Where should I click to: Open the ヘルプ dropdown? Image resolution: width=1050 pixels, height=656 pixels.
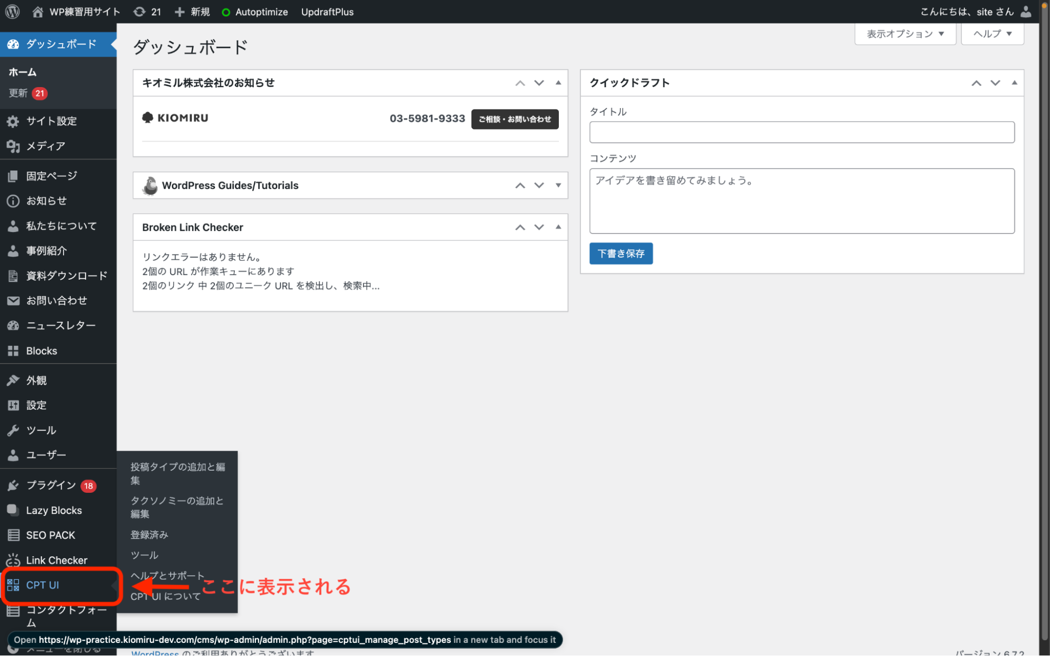click(x=992, y=34)
